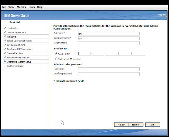Click the checkmark beside Set Date and Time
Screen dimensions: 169x137
point(5,45)
